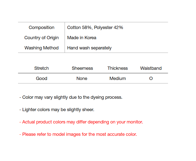
Task: Click the Sheerness column header
Action: click(x=82, y=68)
